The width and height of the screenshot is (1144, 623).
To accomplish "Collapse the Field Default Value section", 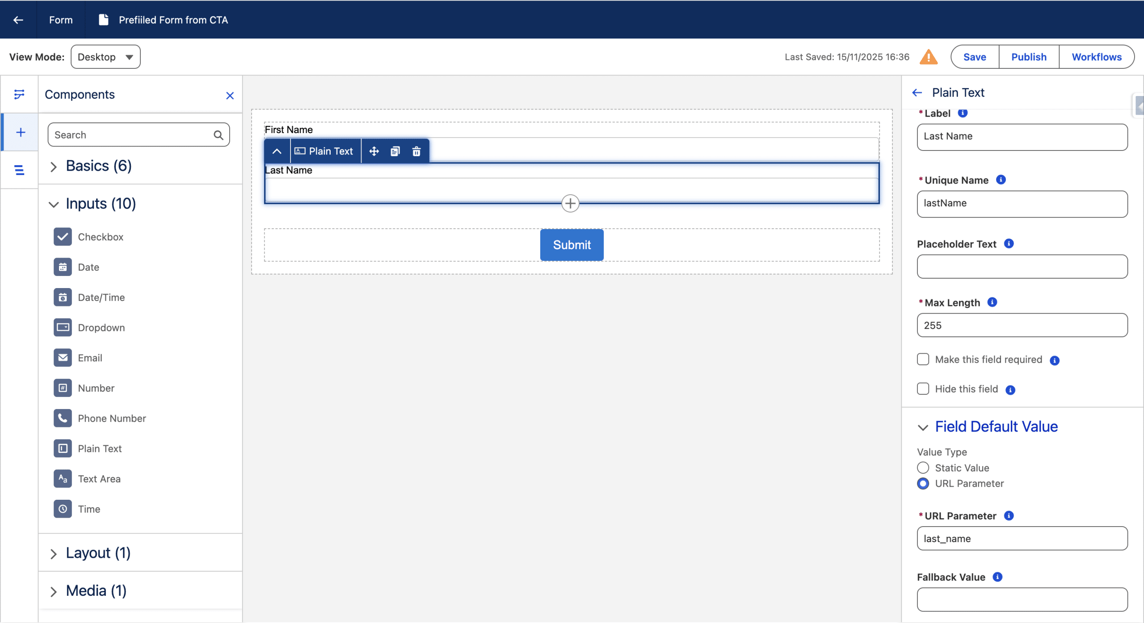I will [x=923, y=427].
